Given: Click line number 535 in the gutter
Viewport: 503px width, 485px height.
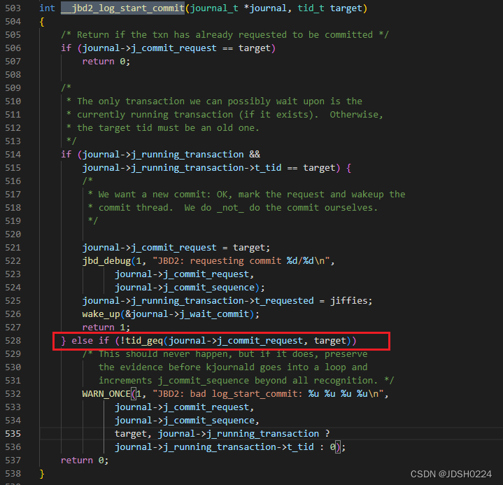Looking at the screenshot, I should tap(13, 434).
